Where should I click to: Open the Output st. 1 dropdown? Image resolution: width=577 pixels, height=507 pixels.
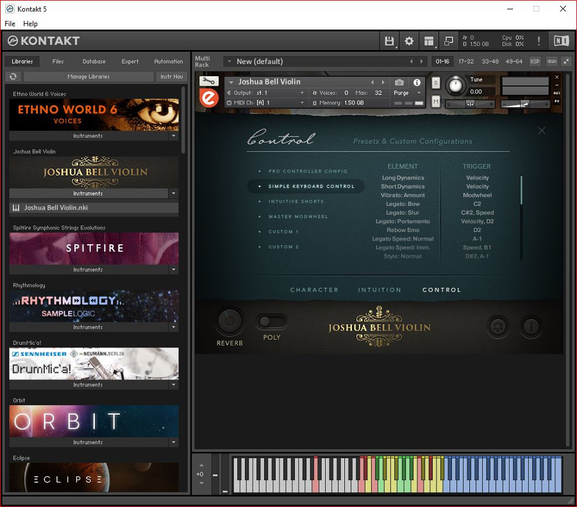point(265,93)
